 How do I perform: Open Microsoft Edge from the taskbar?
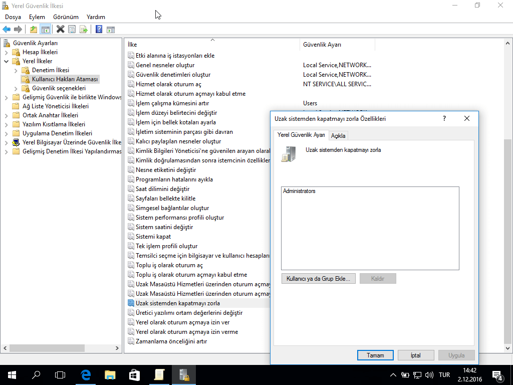pyautogui.click(x=86, y=374)
